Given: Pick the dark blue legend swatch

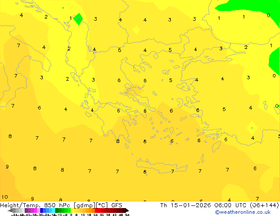Looking at the screenshot, I should pos(42,210).
